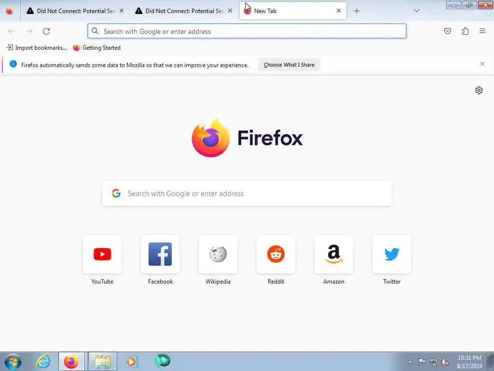Image resolution: width=494 pixels, height=371 pixels.
Task: Dismiss the data-sharing notification bar
Action: pyautogui.click(x=482, y=64)
